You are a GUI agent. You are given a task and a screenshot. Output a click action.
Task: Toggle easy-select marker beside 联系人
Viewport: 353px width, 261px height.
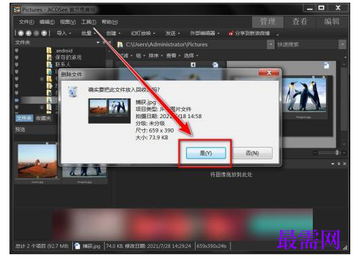16,64
